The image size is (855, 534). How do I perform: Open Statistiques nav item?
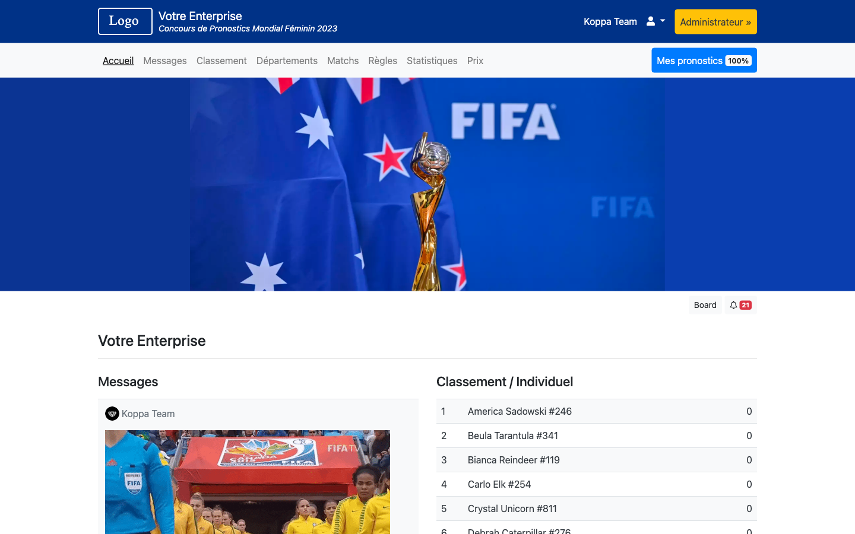click(x=432, y=61)
